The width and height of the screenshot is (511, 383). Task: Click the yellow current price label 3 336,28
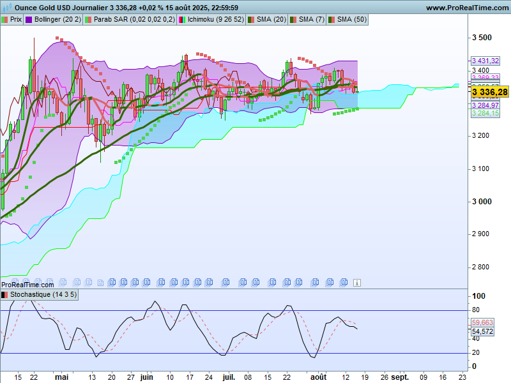[x=490, y=92]
